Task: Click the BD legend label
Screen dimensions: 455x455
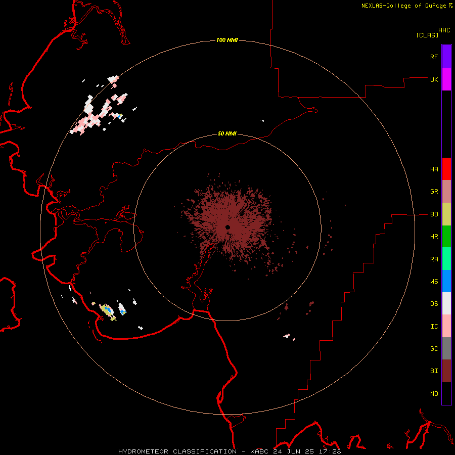Action: 434,214
